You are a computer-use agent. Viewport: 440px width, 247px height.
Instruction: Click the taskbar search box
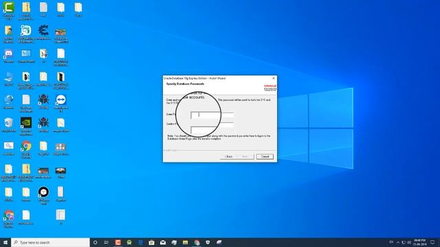(x=50, y=242)
